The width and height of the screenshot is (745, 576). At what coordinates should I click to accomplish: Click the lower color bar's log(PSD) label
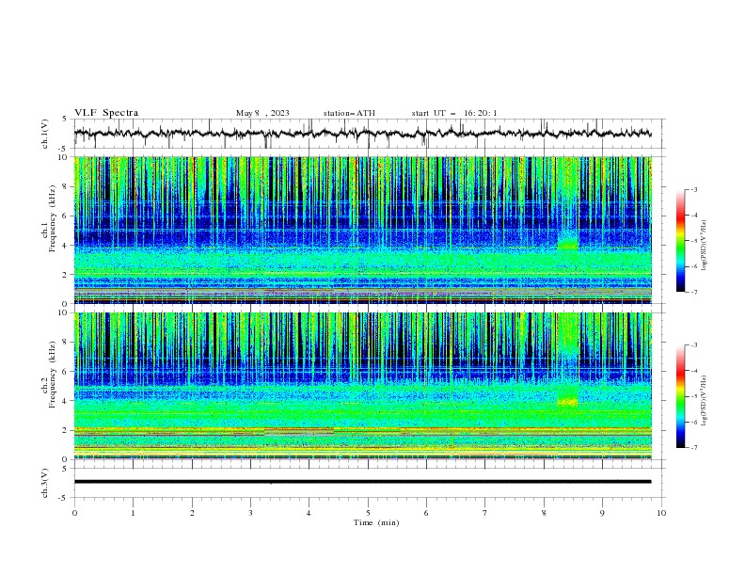coord(704,400)
